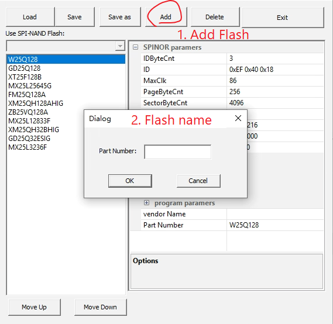This screenshot has width=333, height=324.
Task: Confirm the dialog with OK
Action: (130, 181)
